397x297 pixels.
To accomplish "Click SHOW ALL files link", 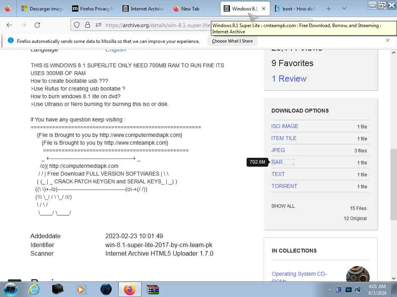I will point(283,206).
